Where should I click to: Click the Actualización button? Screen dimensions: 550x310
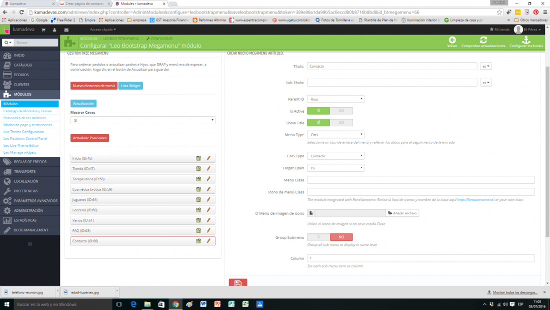83,104
